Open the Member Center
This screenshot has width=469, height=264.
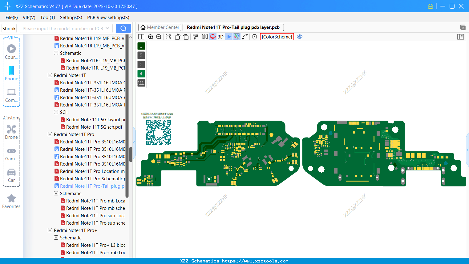160,27
